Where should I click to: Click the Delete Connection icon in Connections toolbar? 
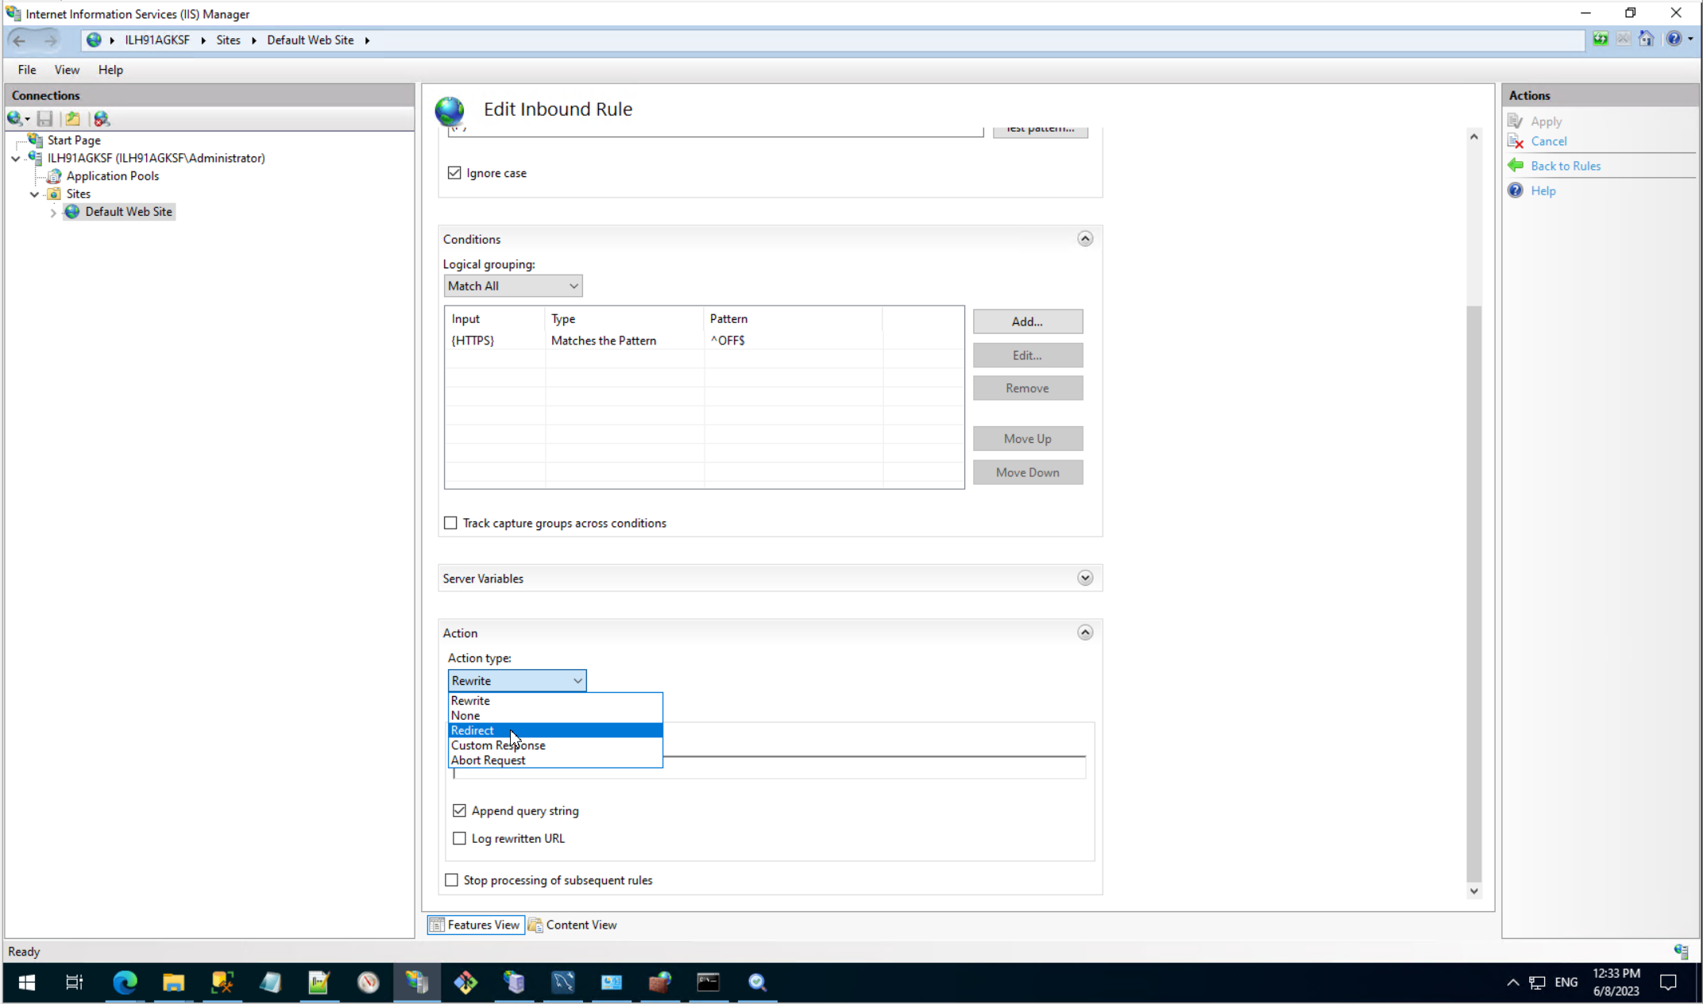(102, 119)
